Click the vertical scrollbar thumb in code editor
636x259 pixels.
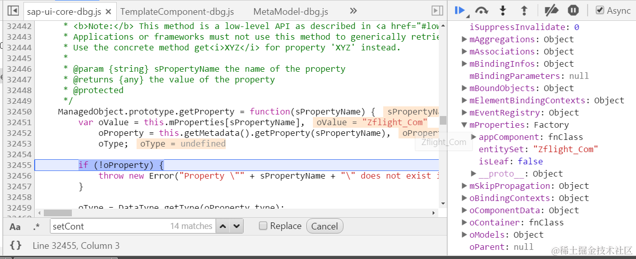443,120
